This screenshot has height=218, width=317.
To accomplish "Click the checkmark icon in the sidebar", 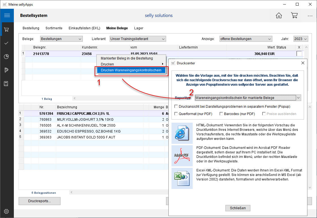I will (6, 43).
